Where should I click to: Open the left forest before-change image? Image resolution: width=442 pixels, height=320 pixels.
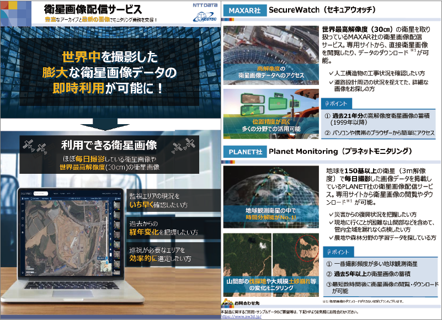pyautogui.click(x=247, y=265)
